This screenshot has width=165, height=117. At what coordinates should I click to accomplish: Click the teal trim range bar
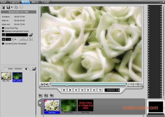88,84
